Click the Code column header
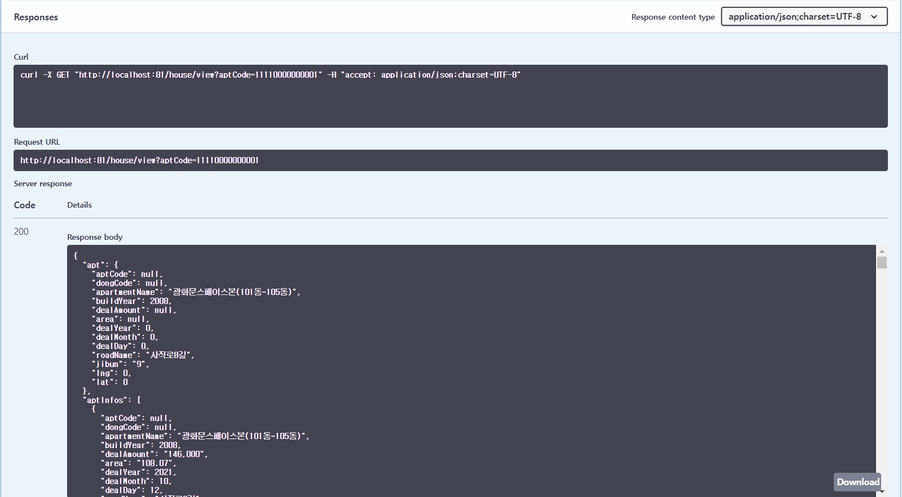 click(x=25, y=205)
